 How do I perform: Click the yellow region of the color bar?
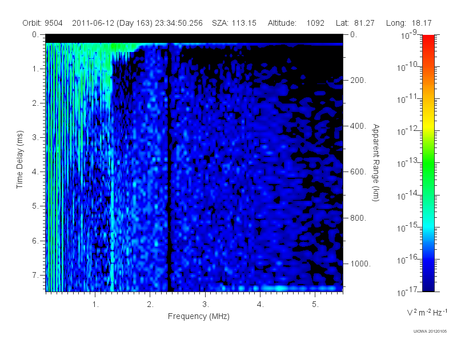point(428,124)
